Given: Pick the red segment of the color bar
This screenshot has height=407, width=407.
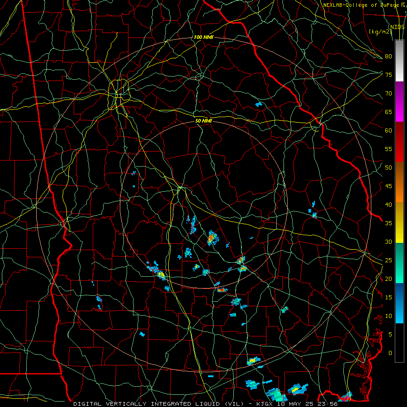Looking at the screenshot, I should pyautogui.click(x=399, y=142).
